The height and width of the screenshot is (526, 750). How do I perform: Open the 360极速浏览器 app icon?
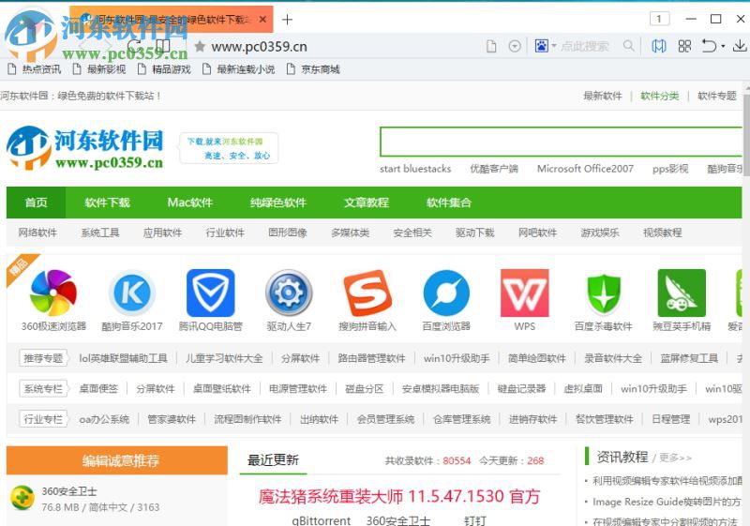[53, 293]
